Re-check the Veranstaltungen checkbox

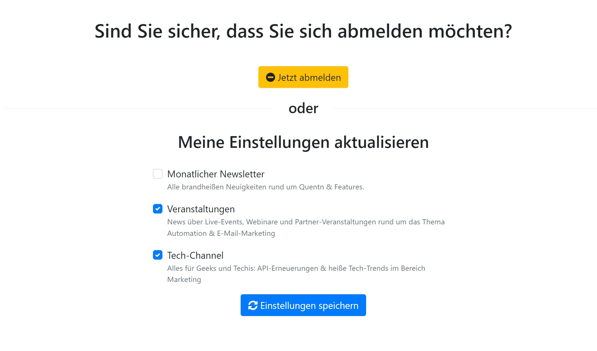tap(158, 209)
